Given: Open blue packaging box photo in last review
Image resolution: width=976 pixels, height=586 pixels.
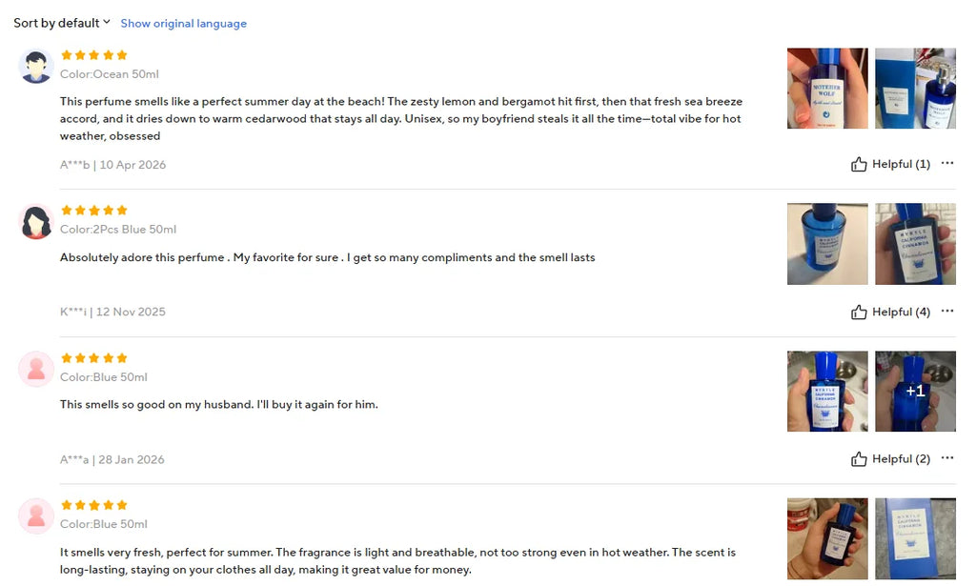Looking at the screenshot, I should click(915, 538).
